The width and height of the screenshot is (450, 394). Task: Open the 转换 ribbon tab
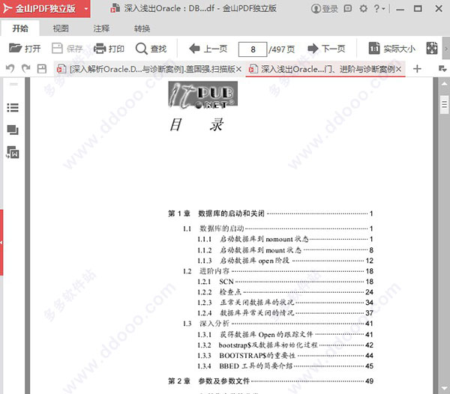(142, 28)
